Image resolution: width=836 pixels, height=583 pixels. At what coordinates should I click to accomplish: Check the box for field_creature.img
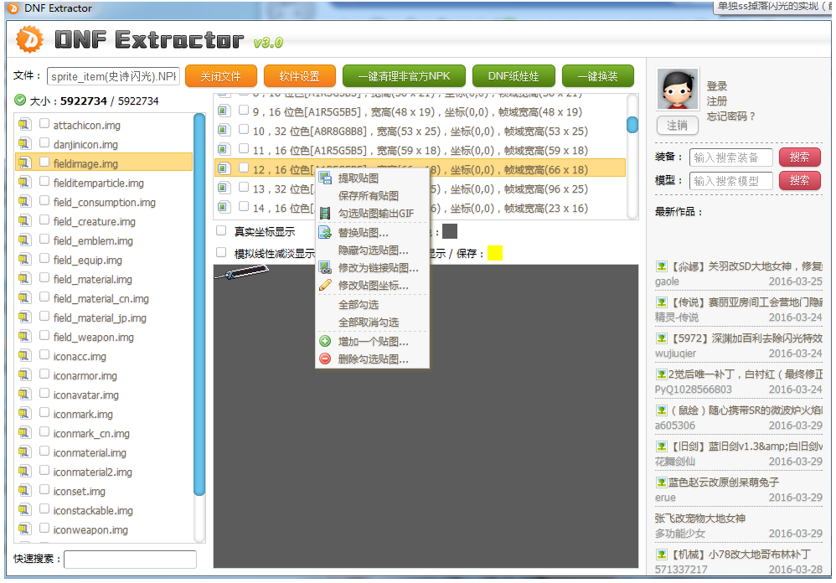tap(44, 221)
